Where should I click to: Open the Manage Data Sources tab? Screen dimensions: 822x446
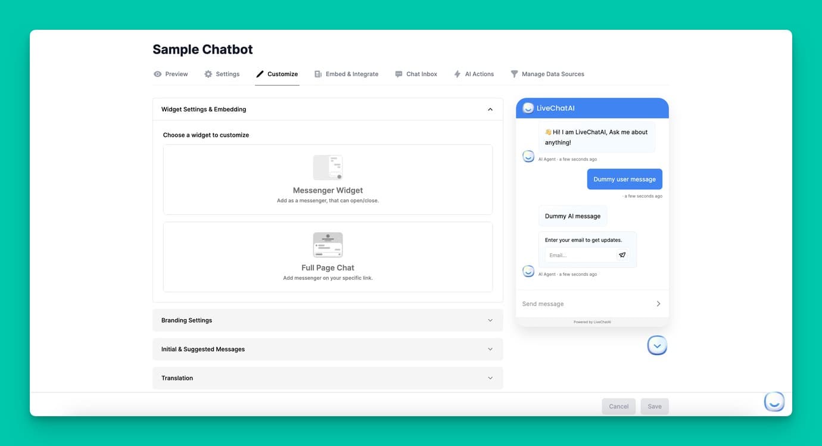[x=547, y=74]
